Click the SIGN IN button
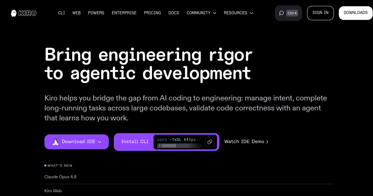The height and width of the screenshot is (196, 373). (x=320, y=13)
